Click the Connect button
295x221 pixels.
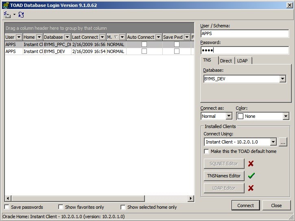coord(245,206)
